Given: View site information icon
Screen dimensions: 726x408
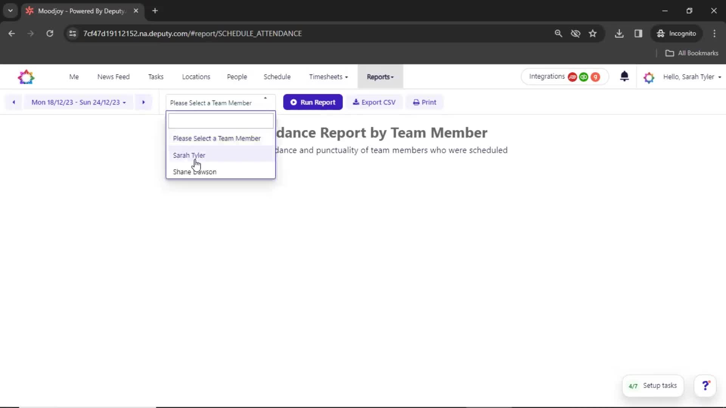Looking at the screenshot, I should point(73,34).
